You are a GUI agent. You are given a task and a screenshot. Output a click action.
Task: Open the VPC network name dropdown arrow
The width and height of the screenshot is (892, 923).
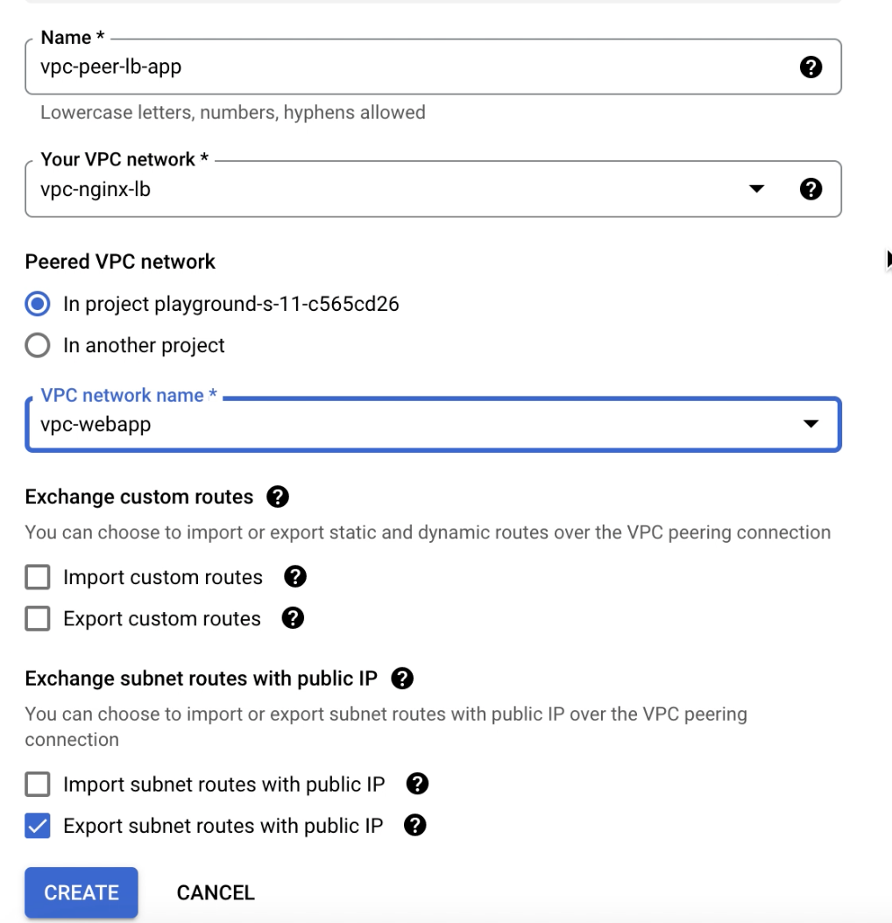[x=811, y=424]
